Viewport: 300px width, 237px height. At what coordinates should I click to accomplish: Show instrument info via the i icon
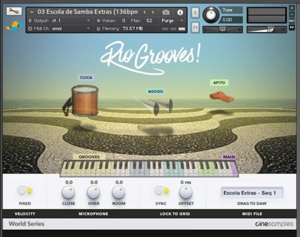pyautogui.click(x=180, y=13)
